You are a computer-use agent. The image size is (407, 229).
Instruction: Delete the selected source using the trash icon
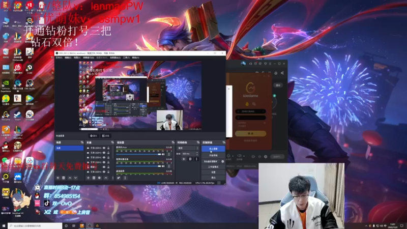coord(94,178)
